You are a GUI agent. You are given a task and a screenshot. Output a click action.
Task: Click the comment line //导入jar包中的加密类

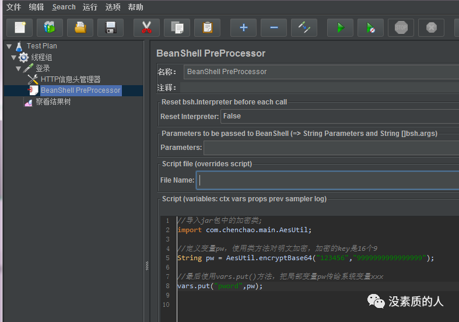click(219, 220)
